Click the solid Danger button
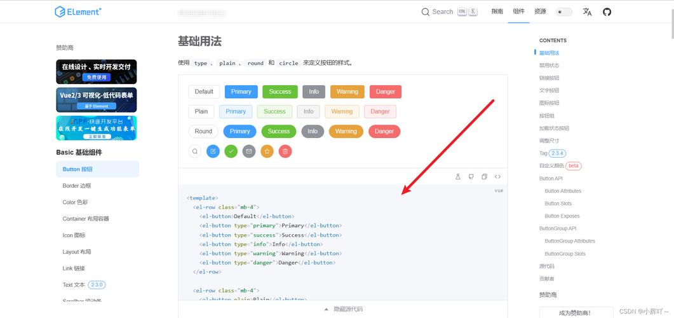Viewport: 674px width, 318px height. (x=386, y=92)
